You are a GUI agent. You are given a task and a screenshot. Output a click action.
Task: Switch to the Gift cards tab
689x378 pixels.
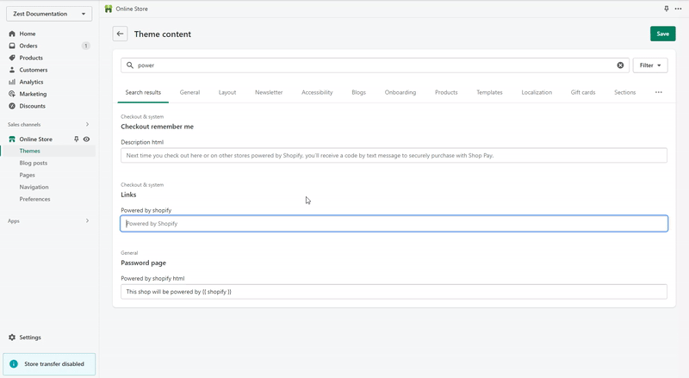pos(583,92)
